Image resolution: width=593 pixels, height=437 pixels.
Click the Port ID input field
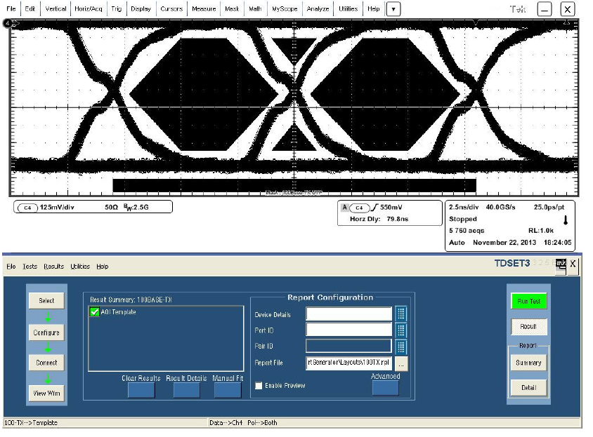click(348, 330)
